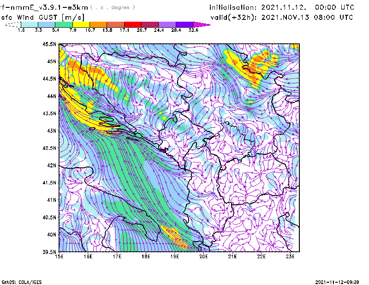Click the '( . x . degree )' label
Image resolution: width=369 pixels, height=285 pixels.
click(113, 7)
